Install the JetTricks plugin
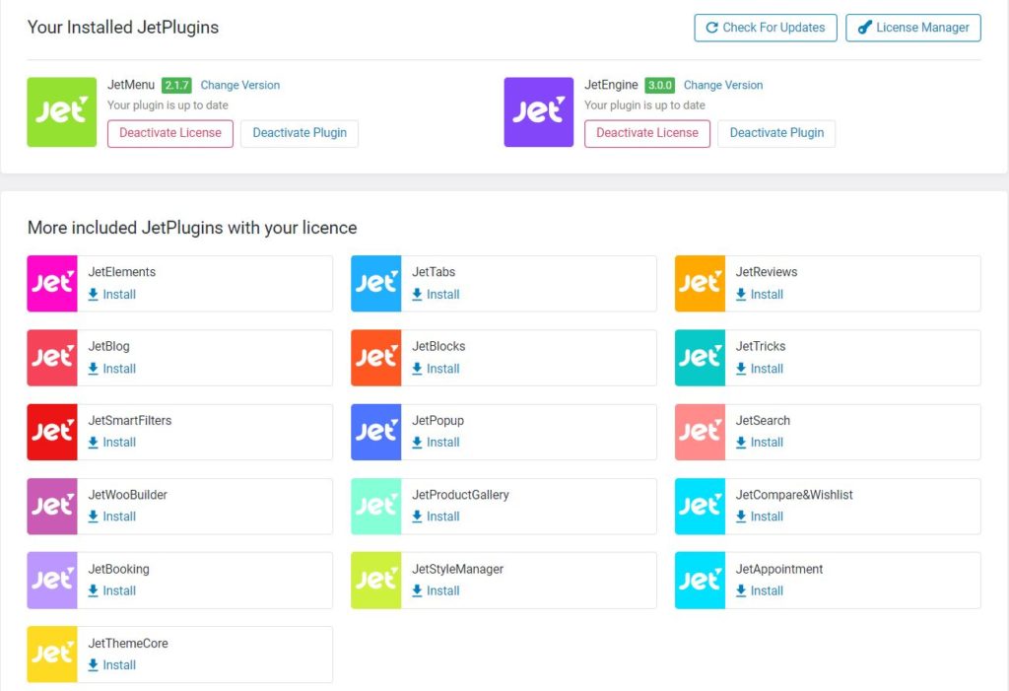Viewport: 1009px width, 691px height. coord(760,369)
